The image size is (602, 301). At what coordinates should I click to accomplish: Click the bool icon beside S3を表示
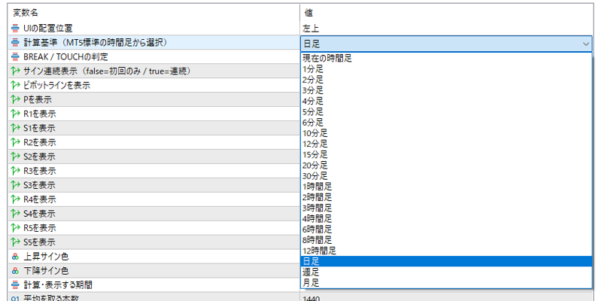pos(15,185)
